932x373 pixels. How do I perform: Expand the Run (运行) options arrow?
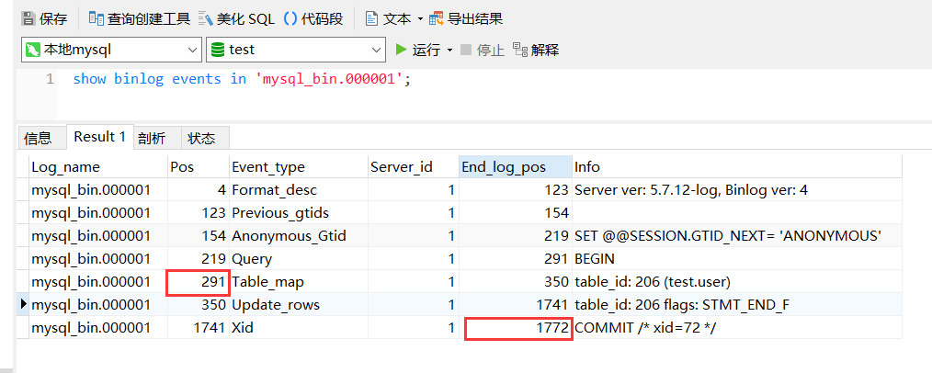coord(449,50)
